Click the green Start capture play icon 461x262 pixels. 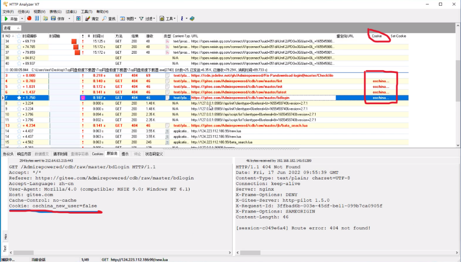click(6, 18)
